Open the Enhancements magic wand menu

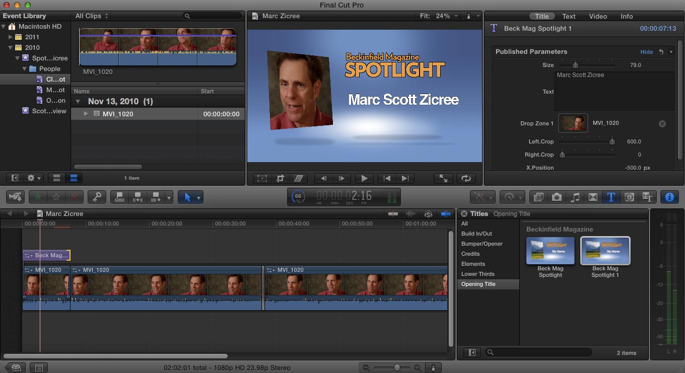pos(482,197)
